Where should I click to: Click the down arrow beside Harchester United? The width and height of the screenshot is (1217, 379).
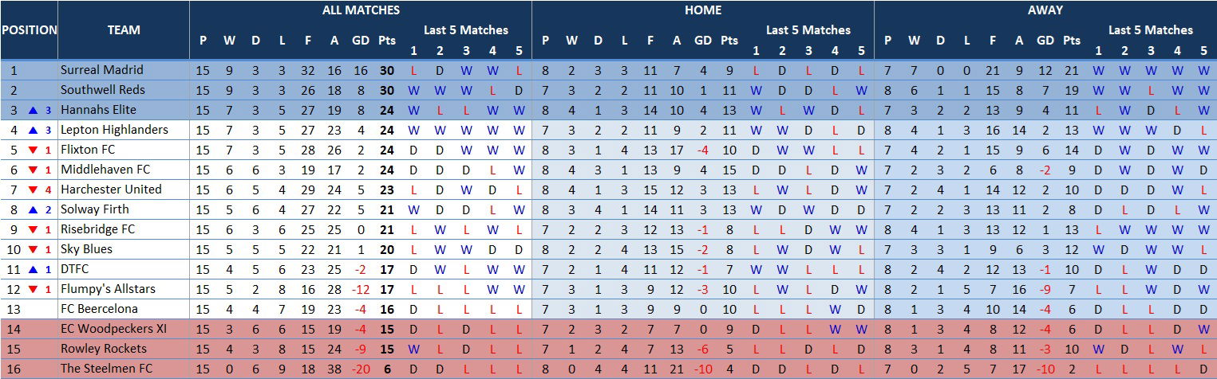pyautogui.click(x=34, y=189)
